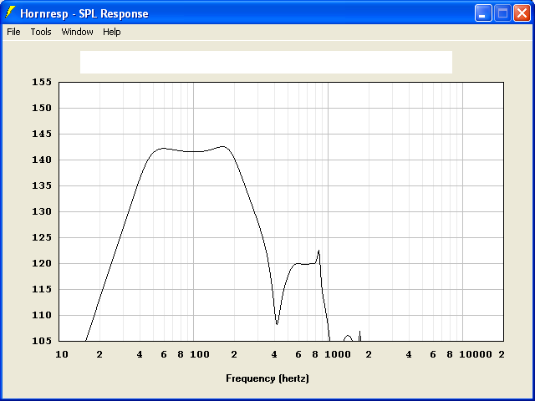Viewport: 535px width, 401px height.
Task: Open the Tools menu
Action: click(x=41, y=32)
